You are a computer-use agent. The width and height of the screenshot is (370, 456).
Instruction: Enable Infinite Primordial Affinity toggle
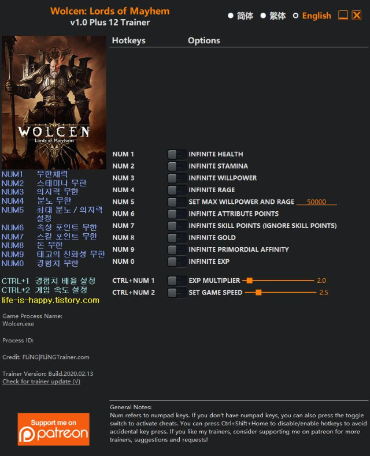point(177,250)
